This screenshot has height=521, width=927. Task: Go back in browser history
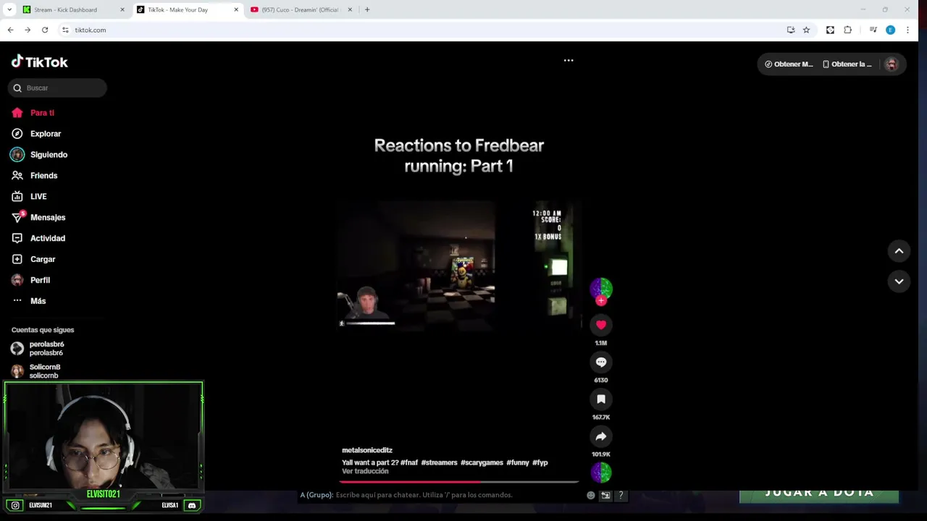click(10, 30)
